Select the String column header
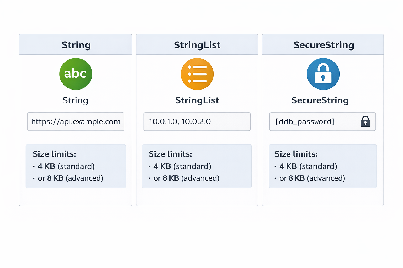Screen dimensions: 403x268 click(76, 45)
